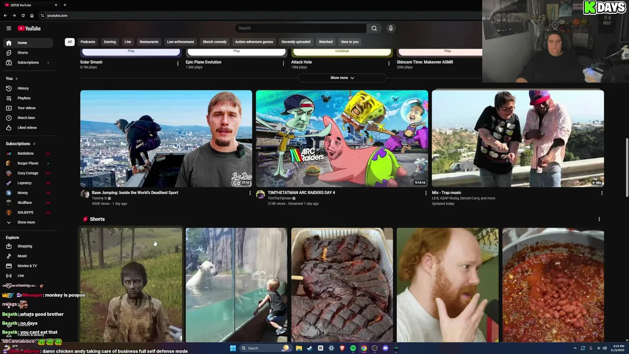Show hidden system tray icons
The width and height of the screenshot is (629, 354).
(575, 348)
